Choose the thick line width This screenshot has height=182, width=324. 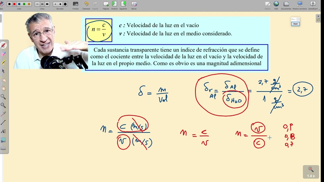pos(47,4)
